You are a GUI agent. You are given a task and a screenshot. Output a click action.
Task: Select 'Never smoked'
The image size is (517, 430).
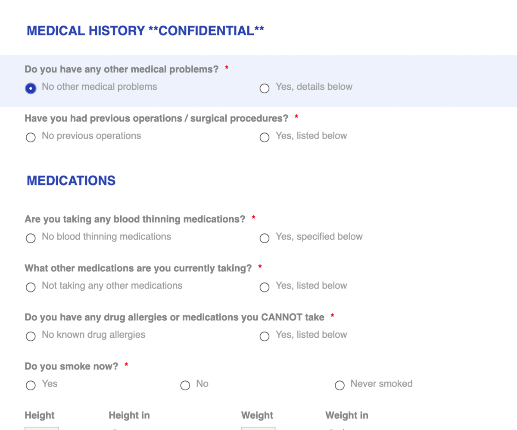click(x=339, y=385)
